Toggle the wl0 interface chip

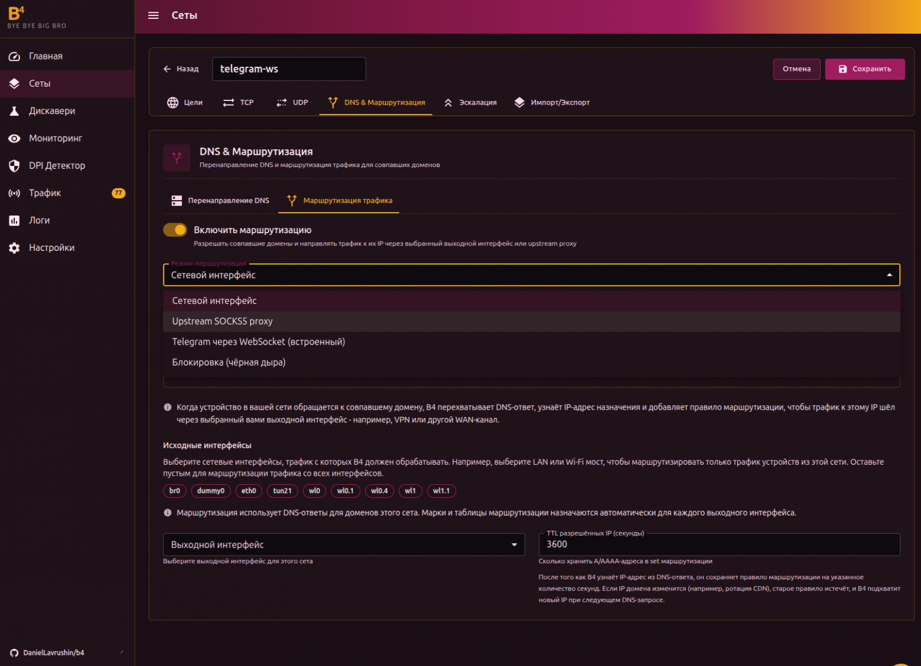pos(315,491)
